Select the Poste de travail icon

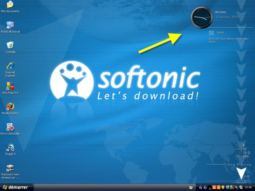(x=10, y=25)
